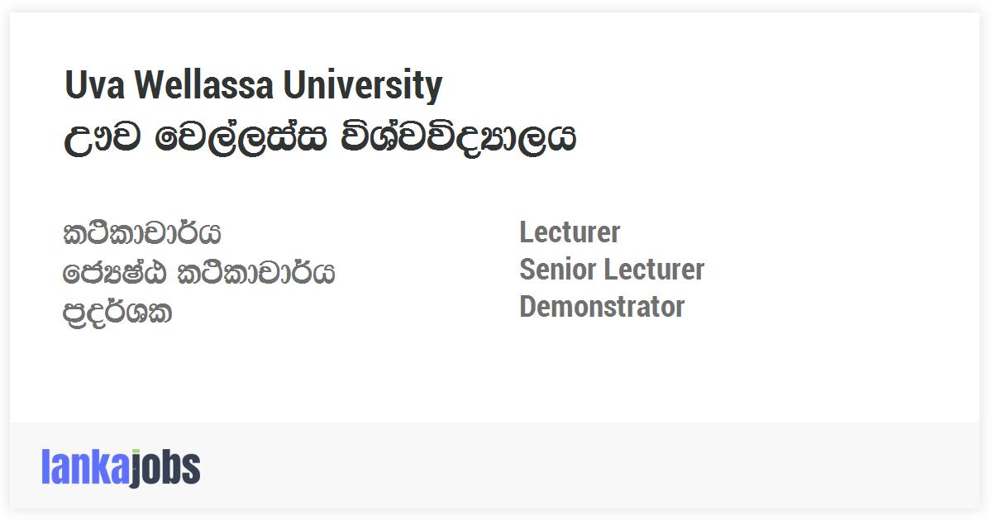The height and width of the screenshot is (521, 992).
Task: Click the word "University" in the title
Action: pos(363,85)
